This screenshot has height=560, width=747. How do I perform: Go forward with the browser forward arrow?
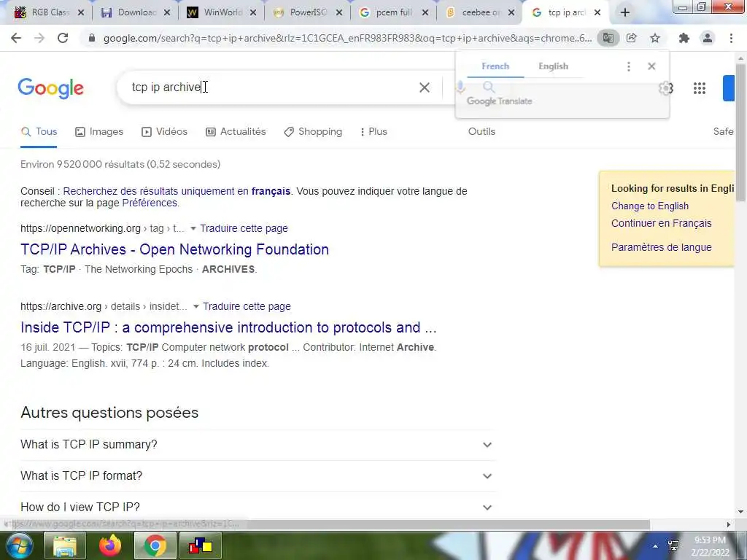pyautogui.click(x=39, y=38)
